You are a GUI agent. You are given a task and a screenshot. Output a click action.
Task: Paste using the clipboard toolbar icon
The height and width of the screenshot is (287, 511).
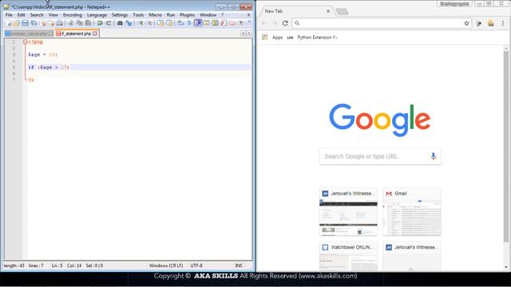[89, 23]
